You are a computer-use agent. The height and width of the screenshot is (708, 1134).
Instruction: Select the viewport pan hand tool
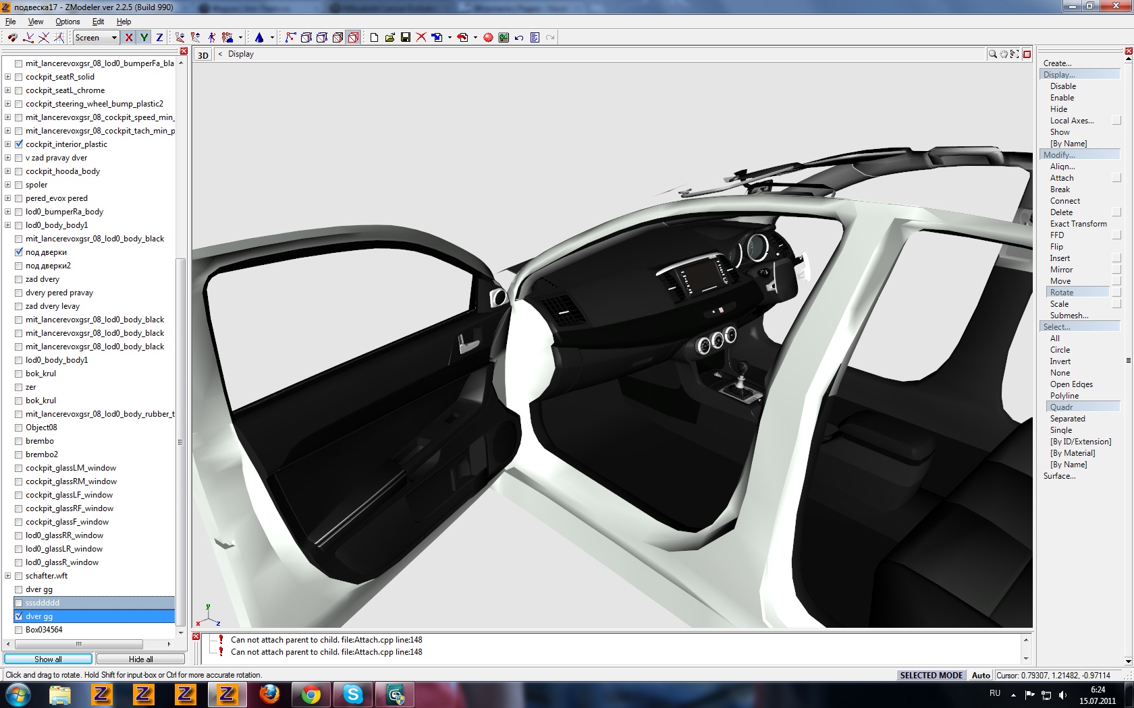click(1004, 54)
